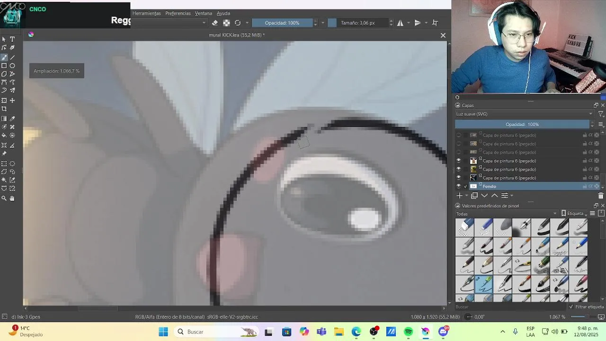Open the Todas preset tag dropdown
Viewport: 606px width, 341px height.
[x=507, y=214]
